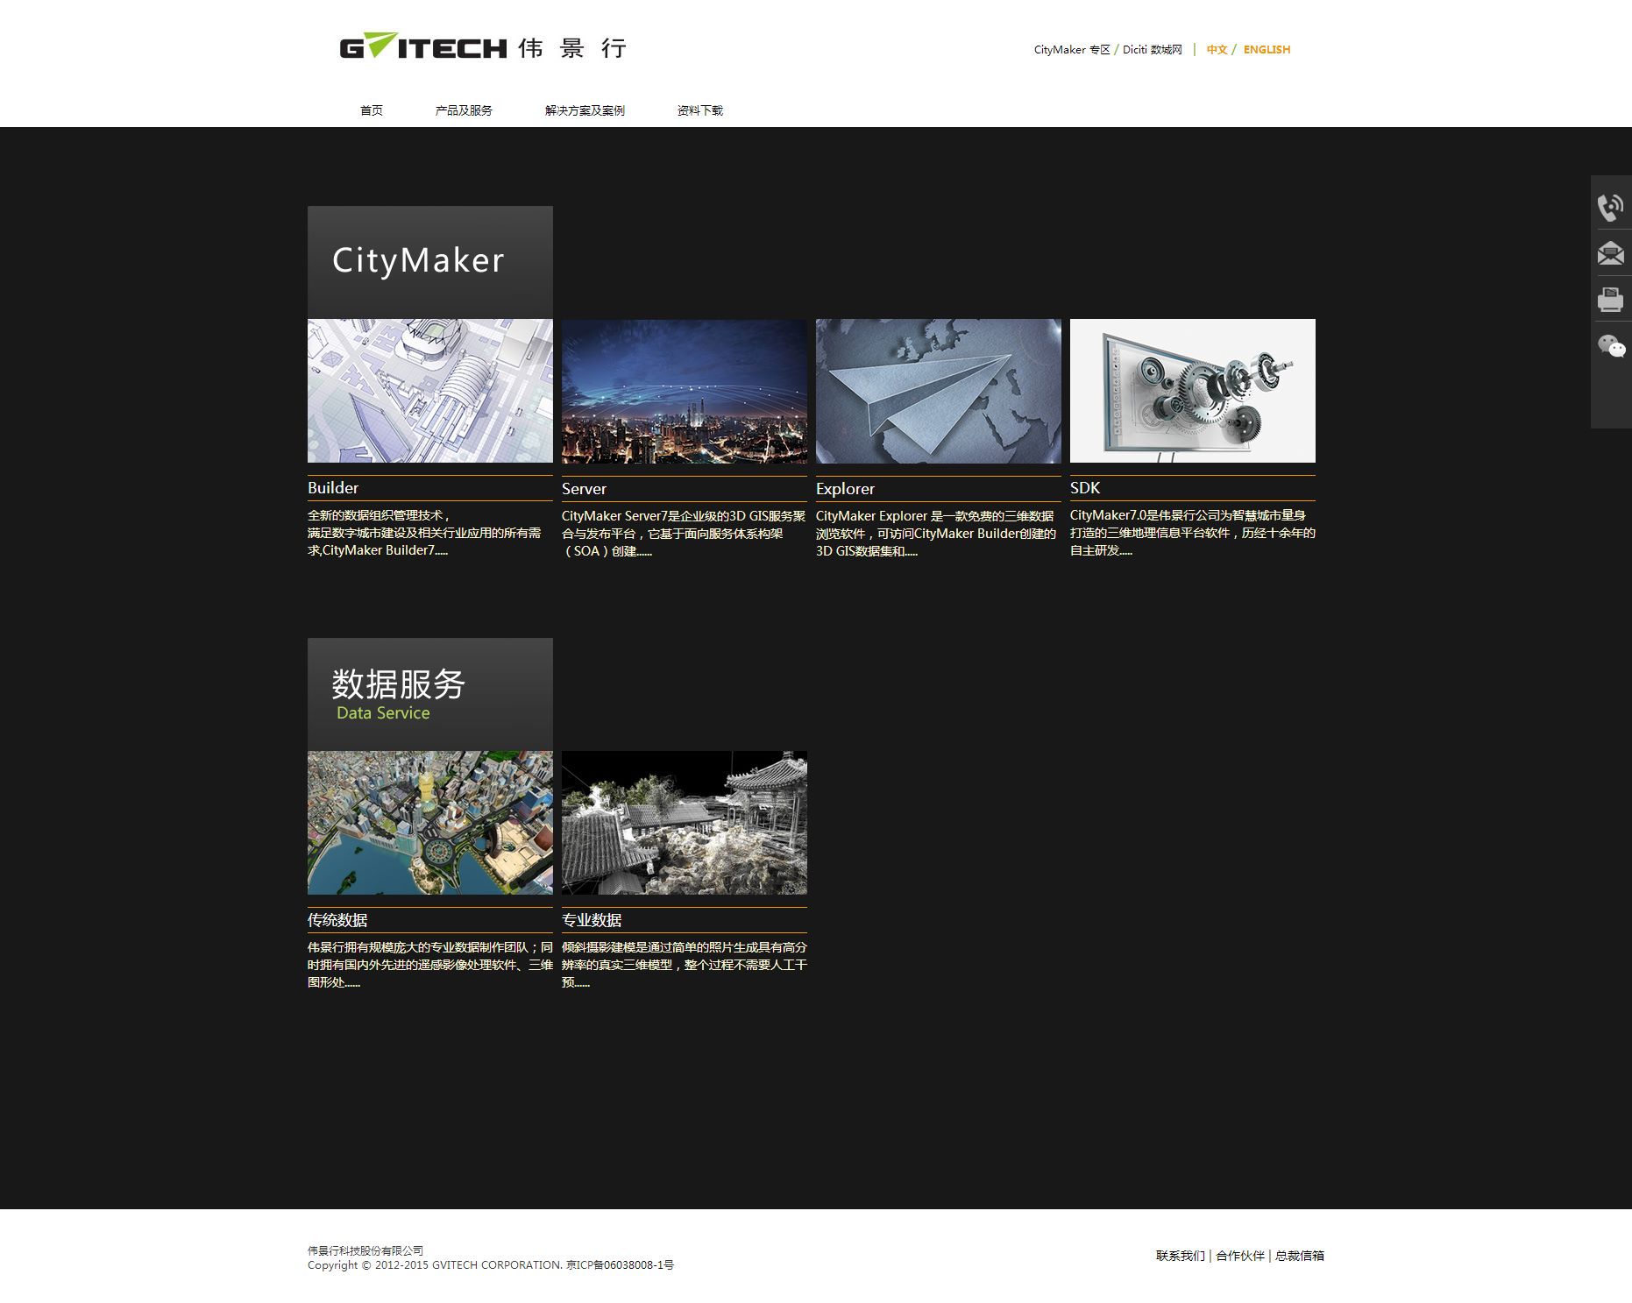The width and height of the screenshot is (1632, 1303).
Task: Click the phone contact icon in sidebar
Action: click(1611, 207)
